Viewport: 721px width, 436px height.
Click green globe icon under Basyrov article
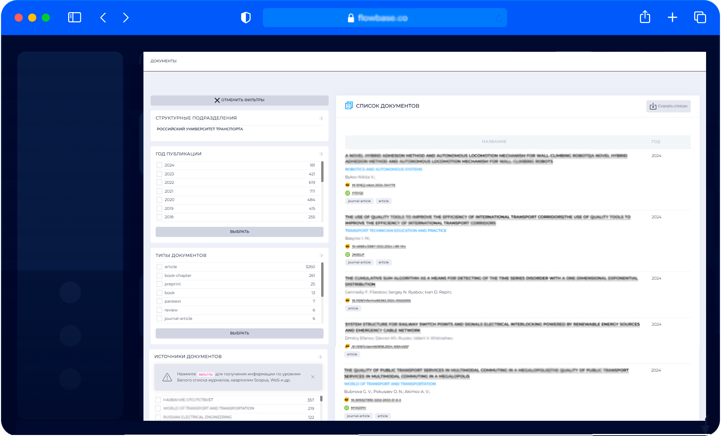pyautogui.click(x=347, y=254)
